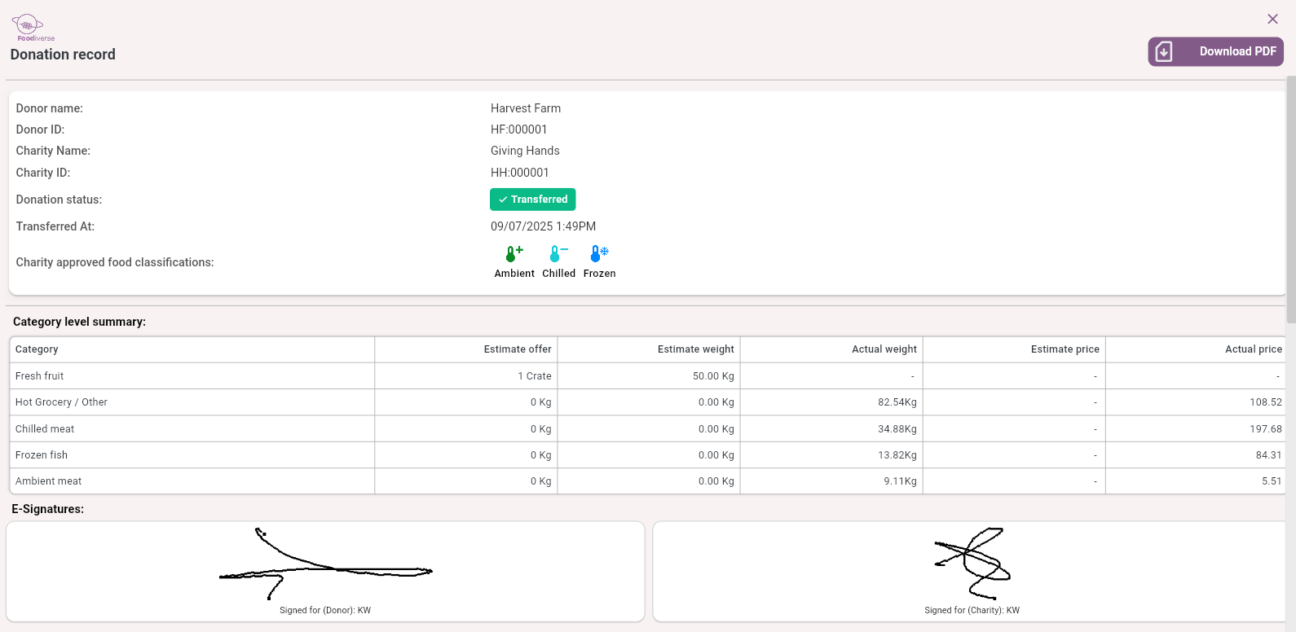Click the green Transferred status badge
1296x632 pixels.
pyautogui.click(x=532, y=200)
